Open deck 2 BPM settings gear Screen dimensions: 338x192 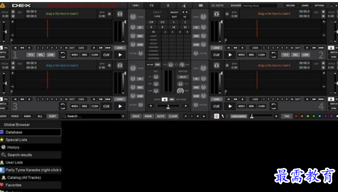(x=227, y=14)
